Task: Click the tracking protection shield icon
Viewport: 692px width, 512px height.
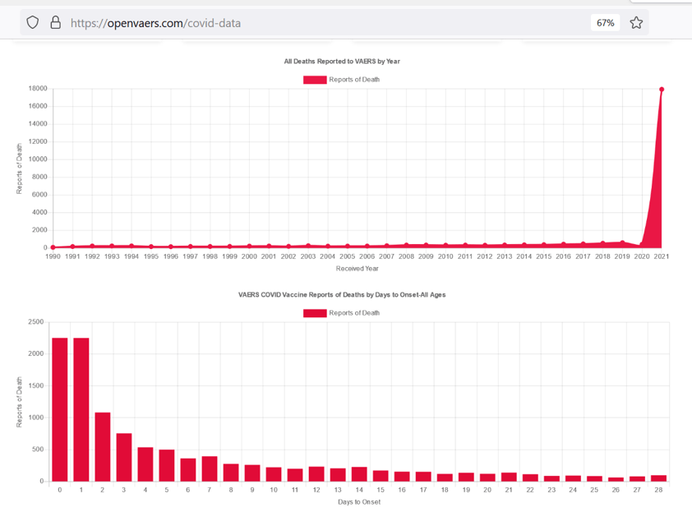Action: coord(33,23)
